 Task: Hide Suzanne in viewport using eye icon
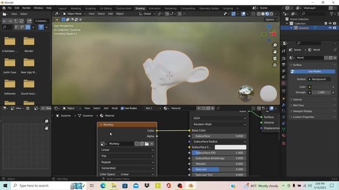tap(330, 28)
